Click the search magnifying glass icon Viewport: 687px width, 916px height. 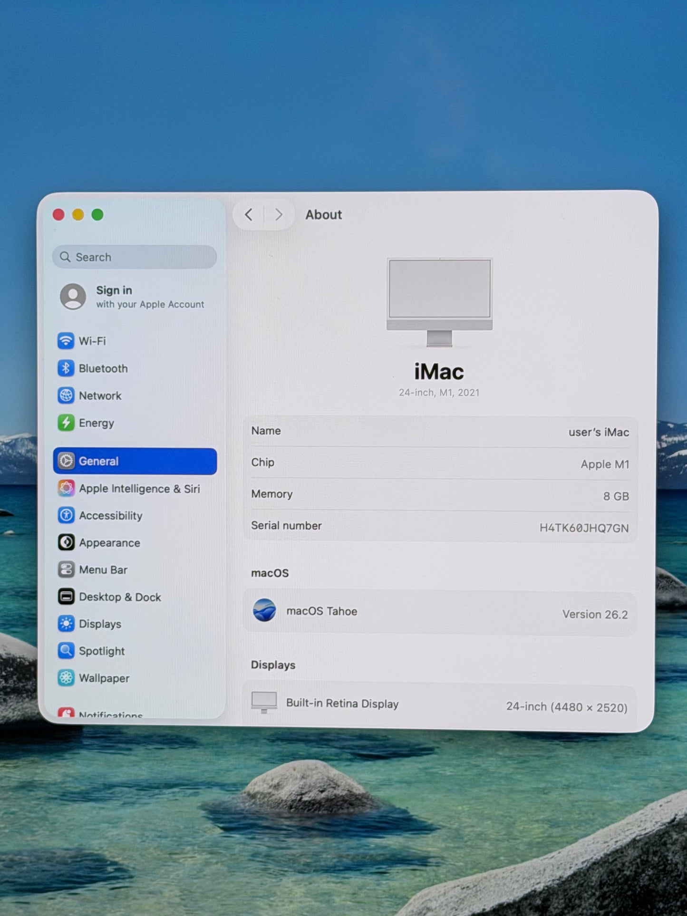65,257
